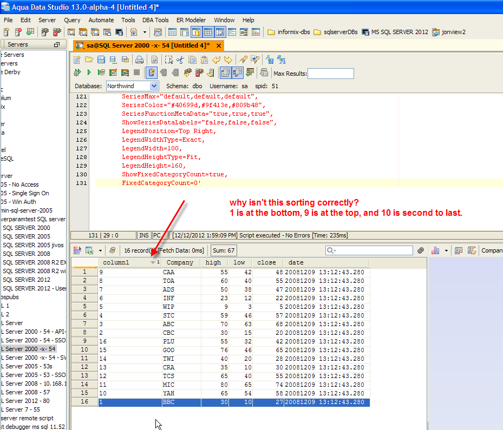503x430 pixels.
Task: Click the MS SQL SERVER 2012 shortcut
Action: pyautogui.click(x=395, y=32)
